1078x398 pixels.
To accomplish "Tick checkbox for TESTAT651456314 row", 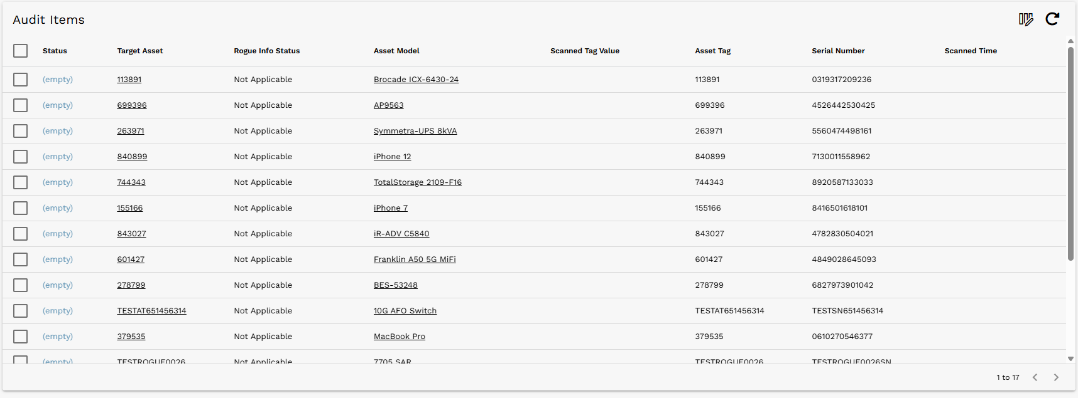I will (x=21, y=311).
